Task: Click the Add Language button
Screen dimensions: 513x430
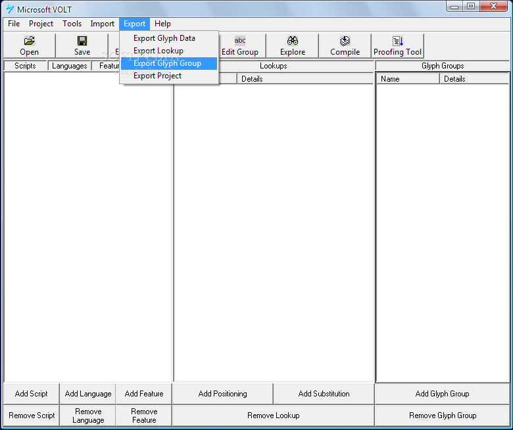Action: coord(88,394)
